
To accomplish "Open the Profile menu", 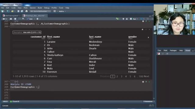I will (54, 8).
